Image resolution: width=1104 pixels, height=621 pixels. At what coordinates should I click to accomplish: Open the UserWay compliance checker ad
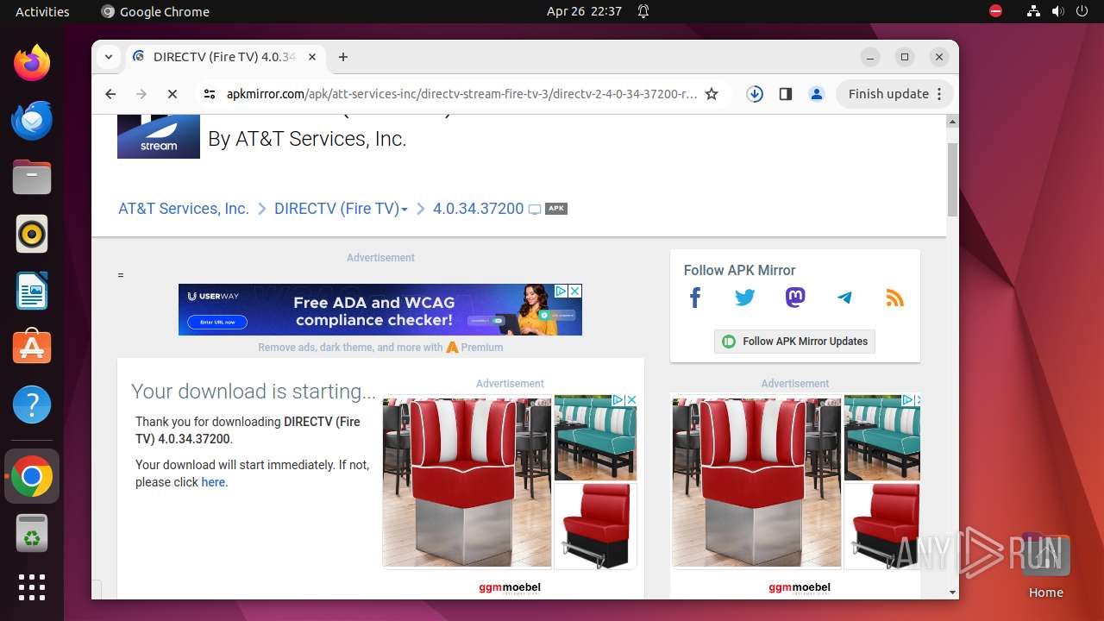380,310
